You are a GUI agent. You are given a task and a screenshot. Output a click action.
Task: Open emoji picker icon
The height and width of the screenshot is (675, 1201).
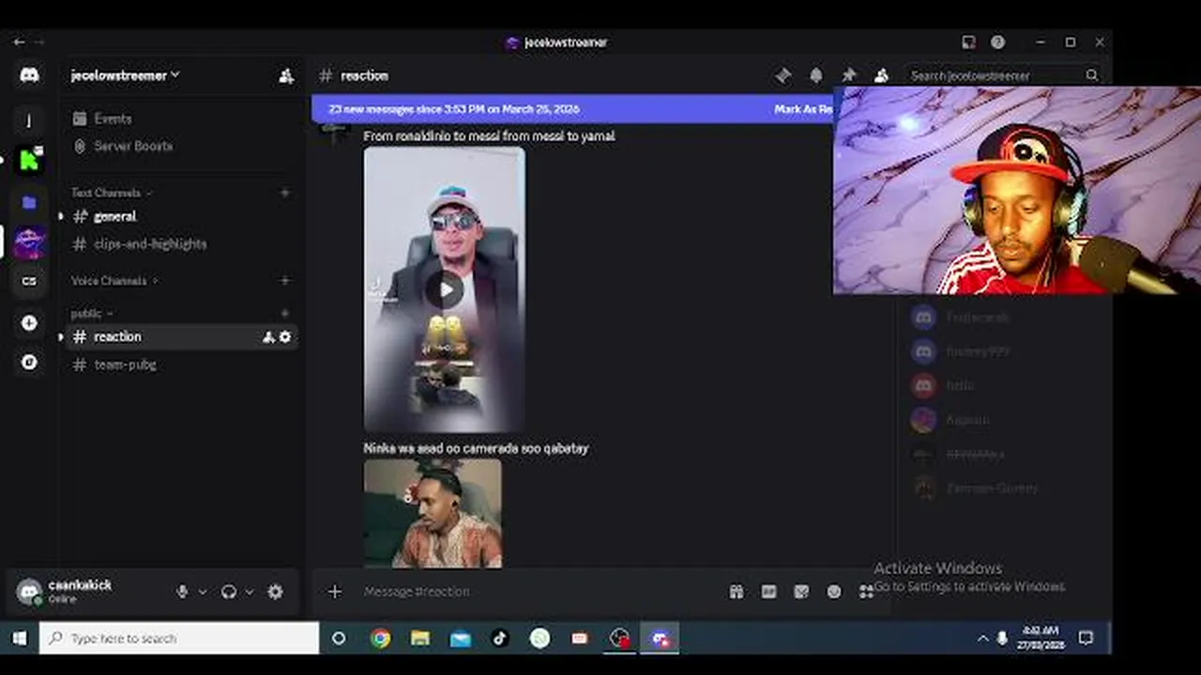pyautogui.click(x=834, y=592)
